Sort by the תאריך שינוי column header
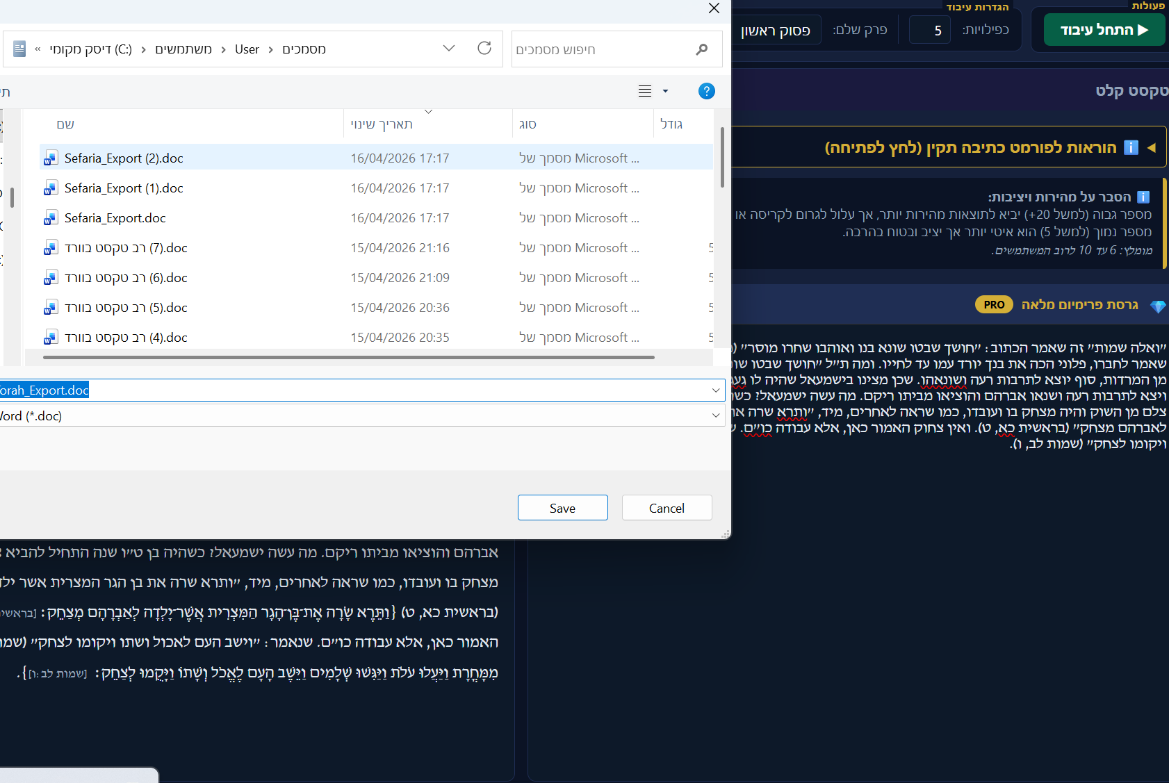 point(382,124)
